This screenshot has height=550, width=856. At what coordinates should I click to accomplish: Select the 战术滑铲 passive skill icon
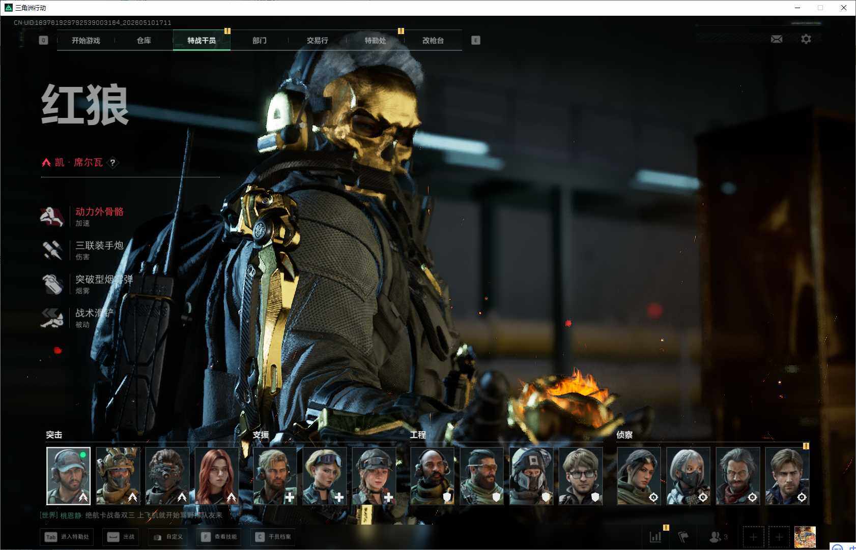coord(52,318)
